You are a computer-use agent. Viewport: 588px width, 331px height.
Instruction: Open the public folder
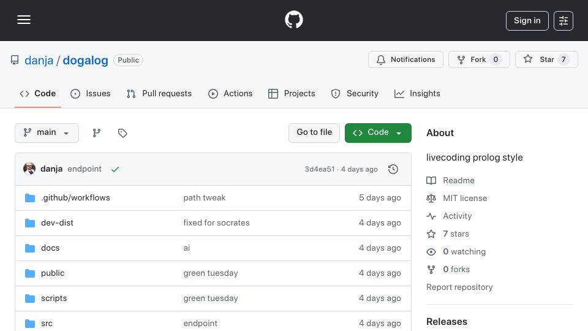(53, 273)
